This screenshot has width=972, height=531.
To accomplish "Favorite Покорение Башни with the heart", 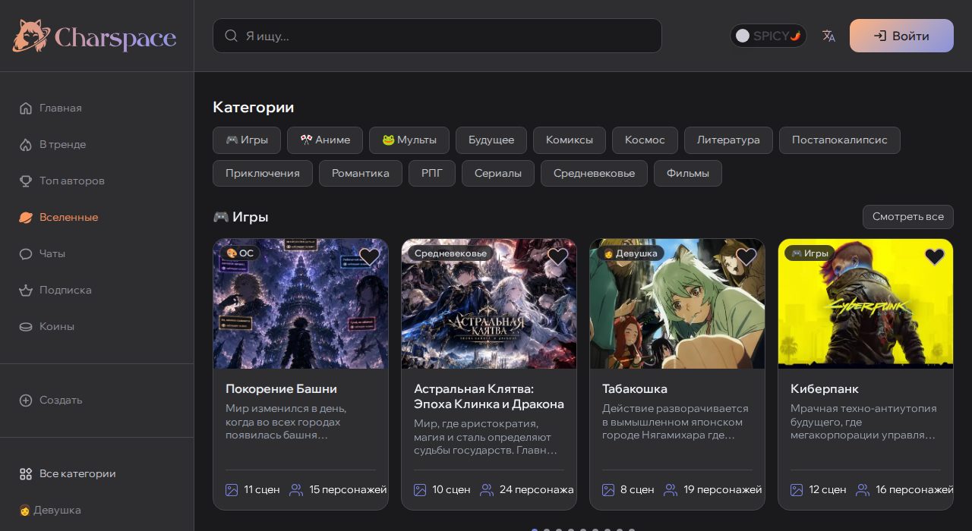I will point(369,257).
